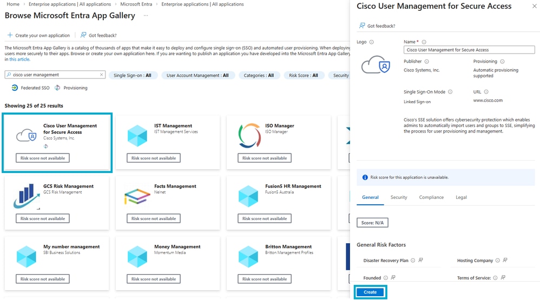540x300 pixels.
Task: Click the Name field in details panel
Action: [469, 50]
